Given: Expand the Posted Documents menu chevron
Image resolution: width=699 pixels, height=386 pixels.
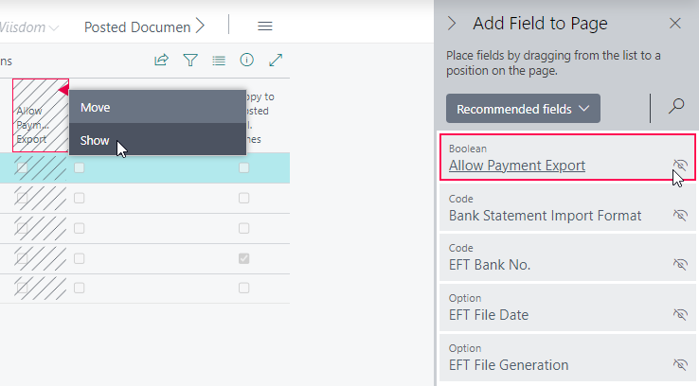Looking at the screenshot, I should 201,26.
